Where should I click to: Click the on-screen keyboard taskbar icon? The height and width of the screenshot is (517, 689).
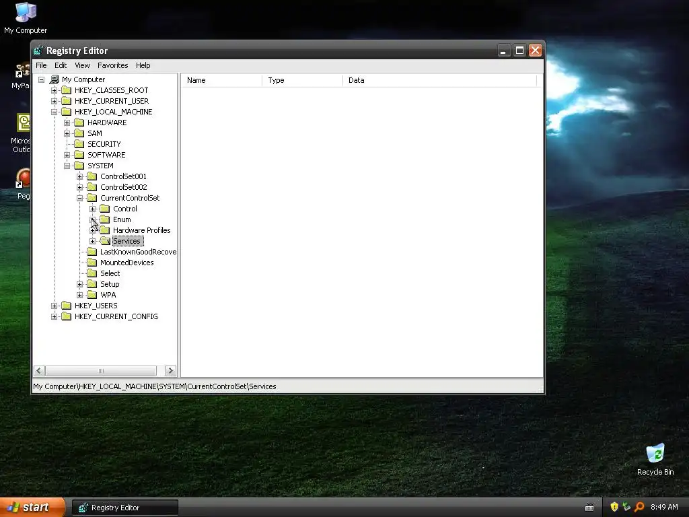(589, 508)
